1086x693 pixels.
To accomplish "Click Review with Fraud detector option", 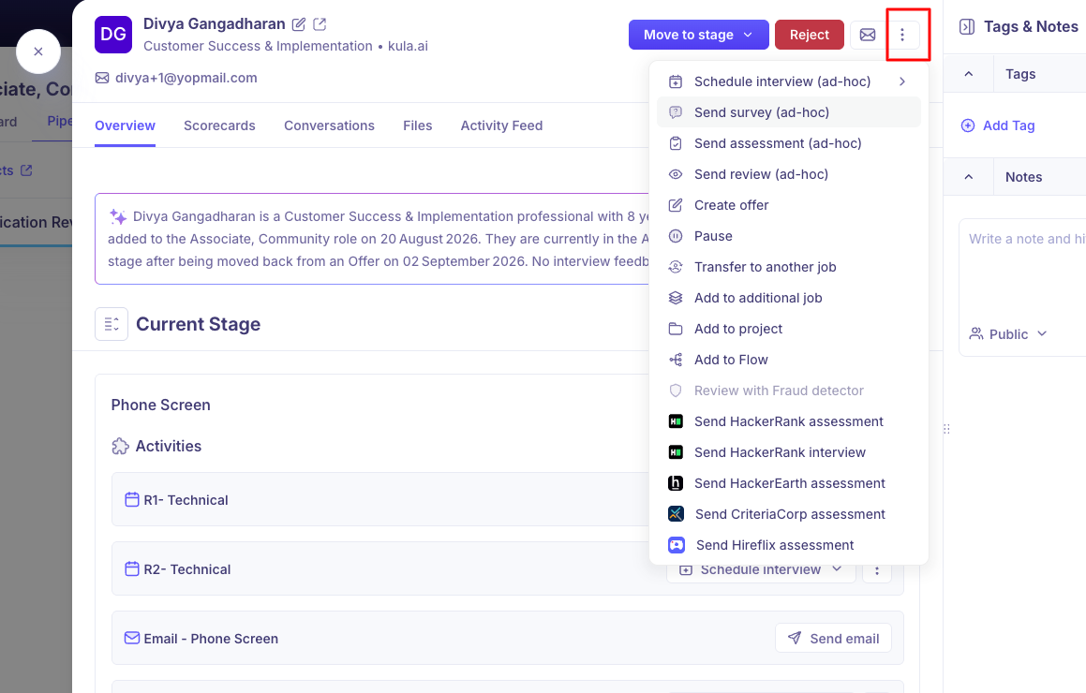I will point(788,391).
